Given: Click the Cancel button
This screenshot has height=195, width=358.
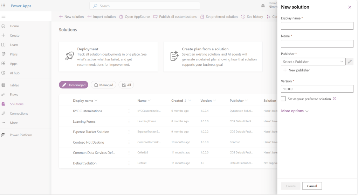Looking at the screenshot, I should coord(312,186).
